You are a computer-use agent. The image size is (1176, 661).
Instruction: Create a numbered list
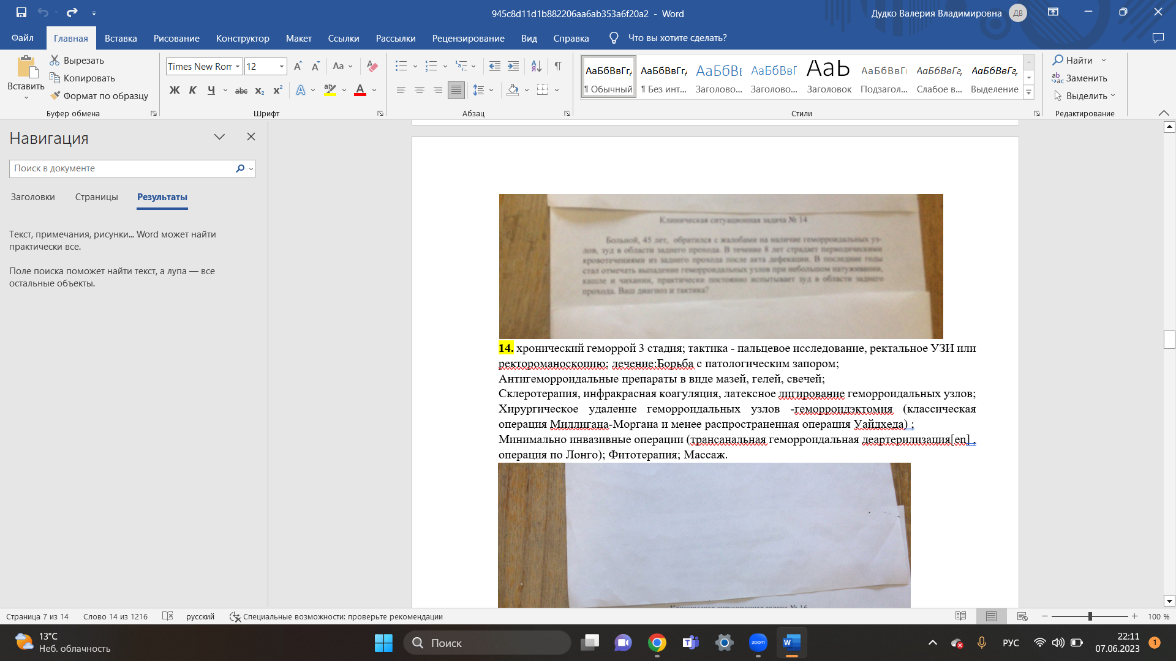[x=431, y=66]
